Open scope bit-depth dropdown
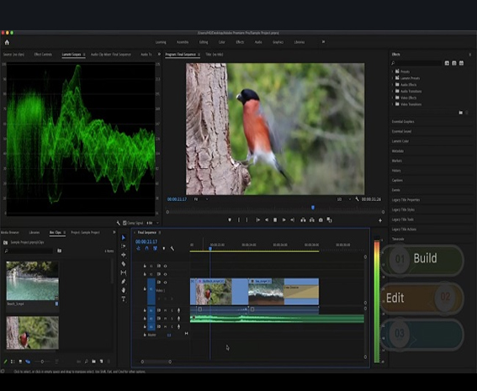Image resolution: width=477 pixels, height=391 pixels. click(x=153, y=223)
